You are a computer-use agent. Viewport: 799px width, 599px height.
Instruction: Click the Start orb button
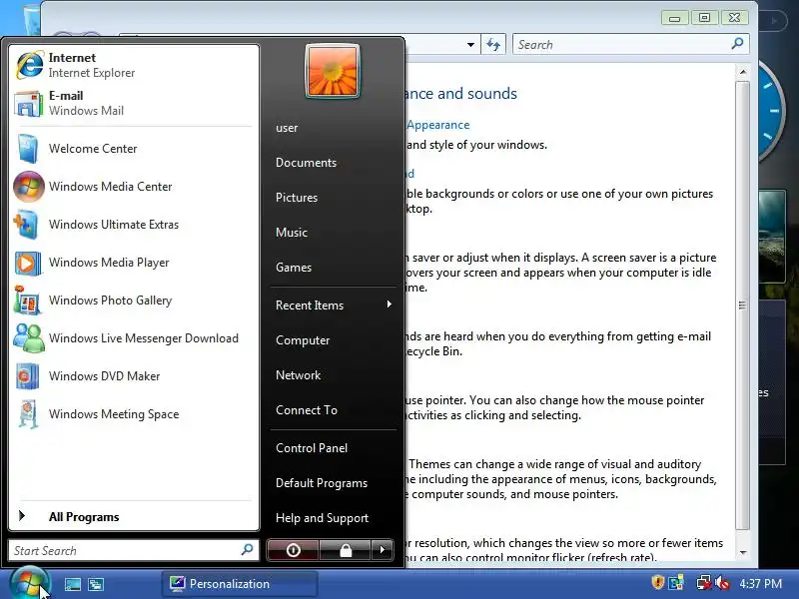(x=30, y=583)
